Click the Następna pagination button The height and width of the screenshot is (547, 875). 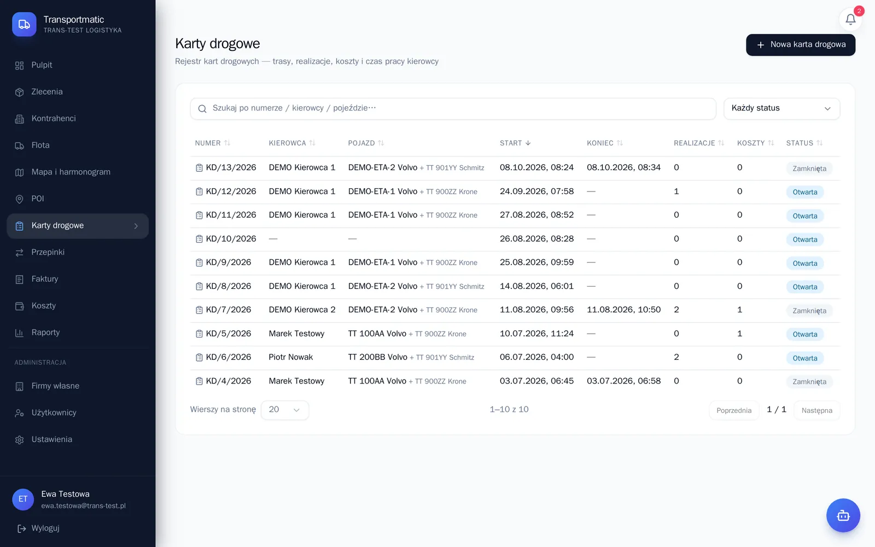(x=816, y=410)
